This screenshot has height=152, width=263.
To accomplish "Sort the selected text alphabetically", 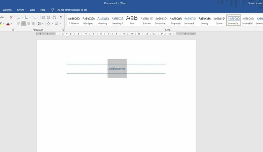I will tap(55, 17).
